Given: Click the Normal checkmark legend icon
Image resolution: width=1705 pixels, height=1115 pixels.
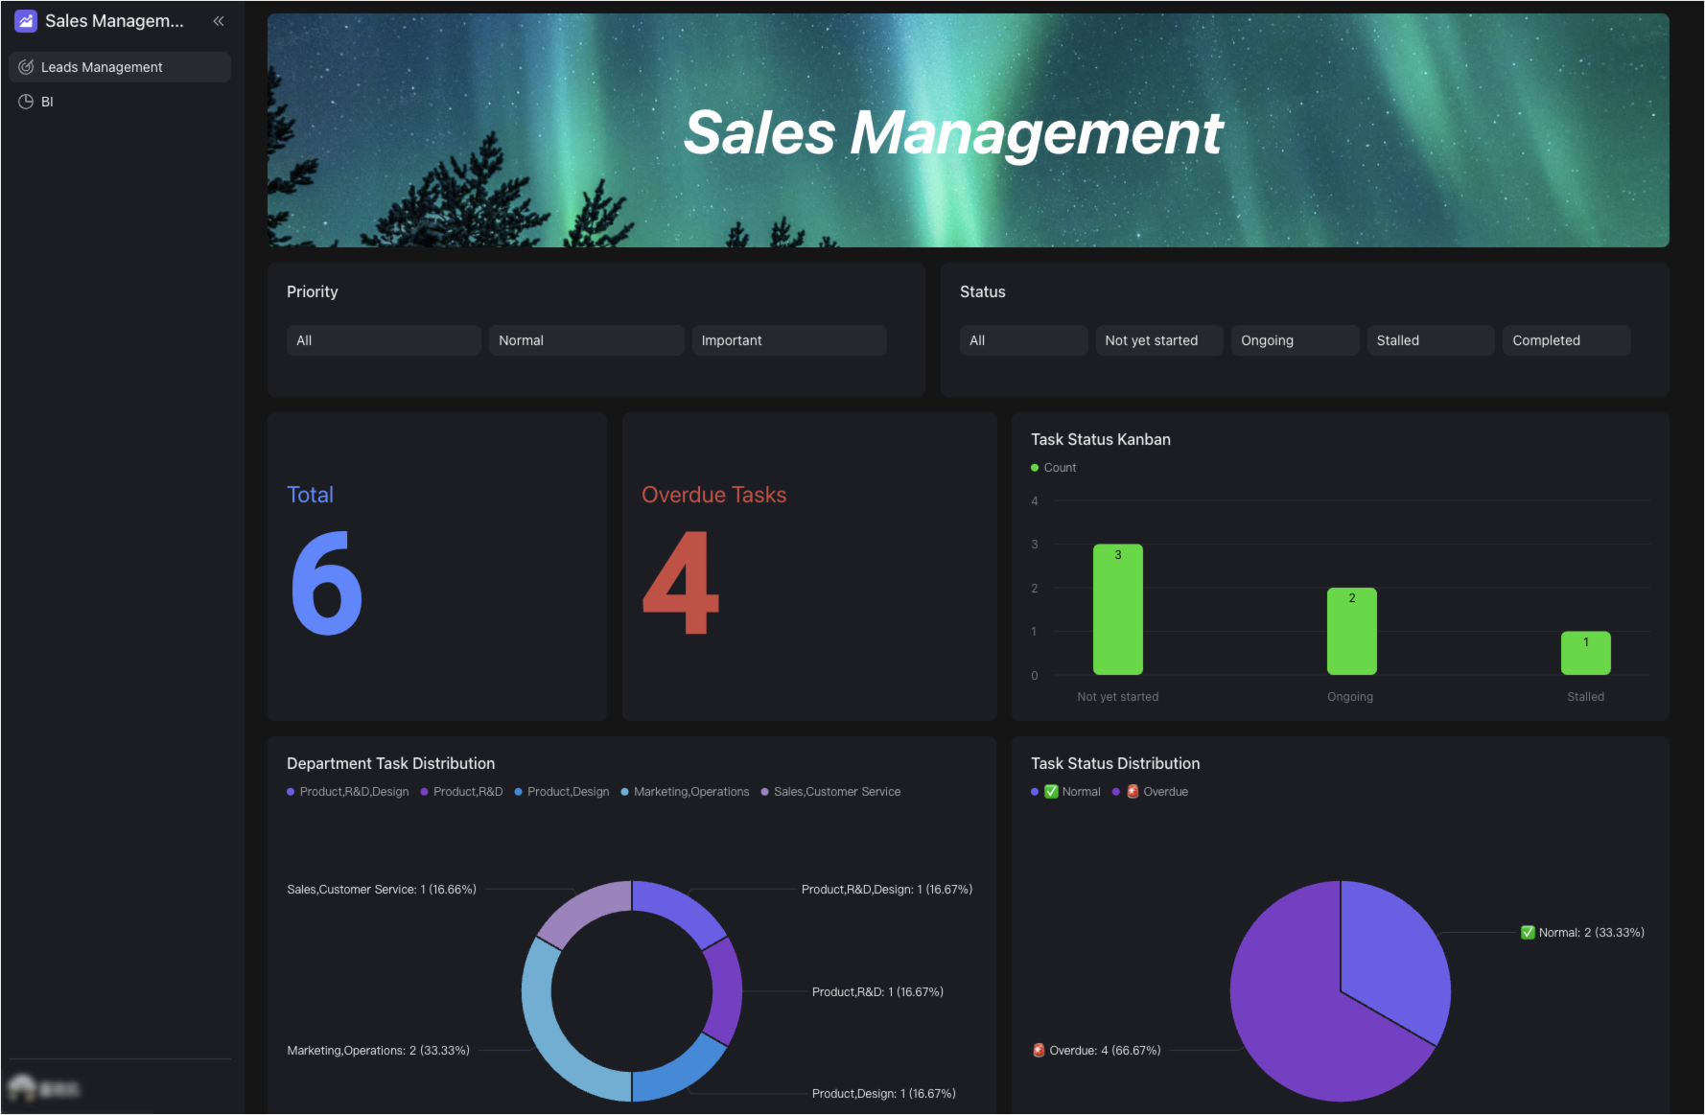Looking at the screenshot, I should 1051,792.
